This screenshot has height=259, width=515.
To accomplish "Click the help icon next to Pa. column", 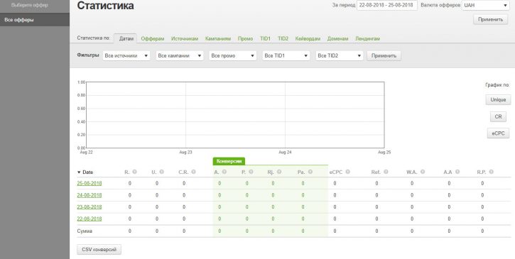I will coord(310,172).
